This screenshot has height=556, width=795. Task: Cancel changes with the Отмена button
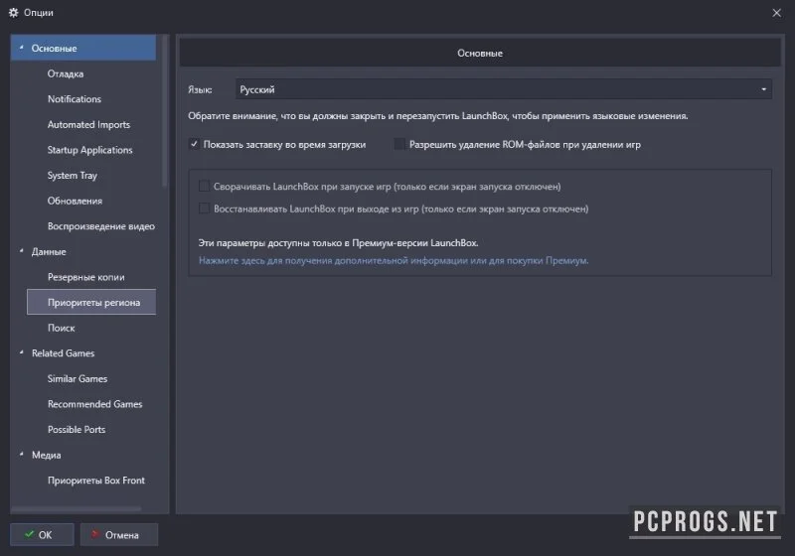(x=119, y=535)
